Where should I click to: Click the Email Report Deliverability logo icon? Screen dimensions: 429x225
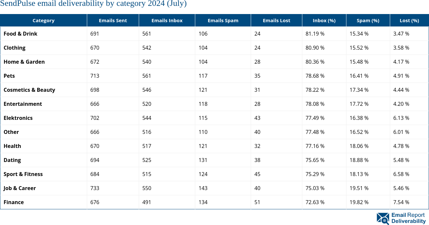pyautogui.click(x=383, y=219)
